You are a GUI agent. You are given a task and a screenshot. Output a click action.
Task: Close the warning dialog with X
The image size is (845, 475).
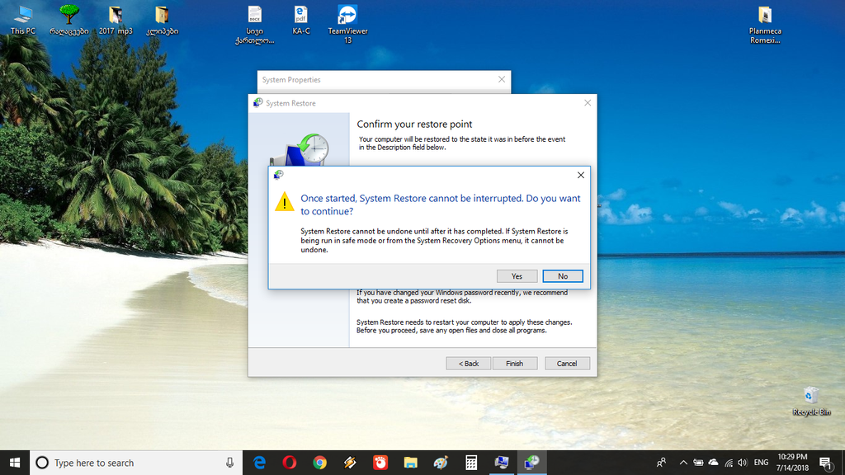580,175
